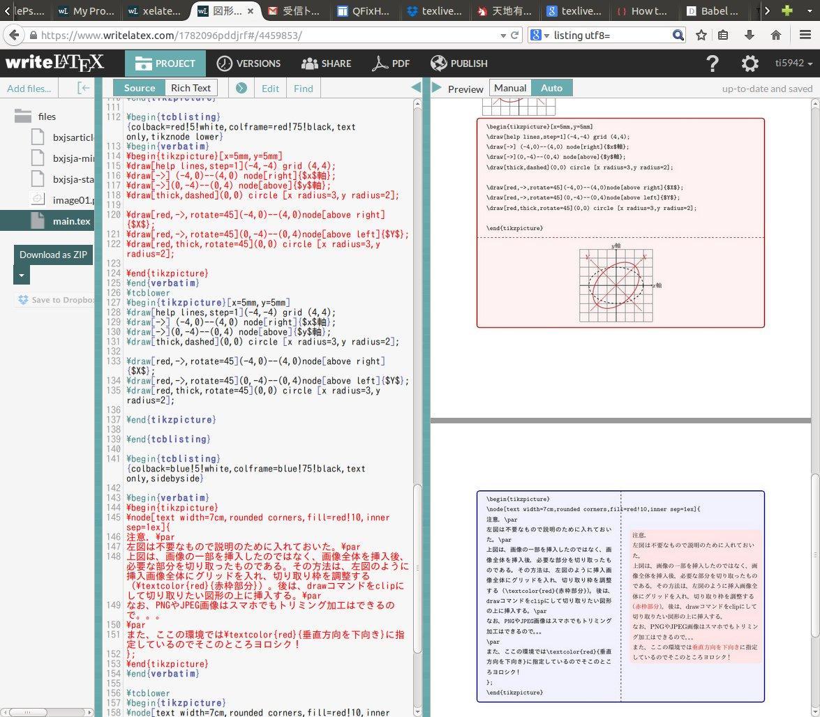
Task: Go to browser home page icon
Action: tap(776, 35)
